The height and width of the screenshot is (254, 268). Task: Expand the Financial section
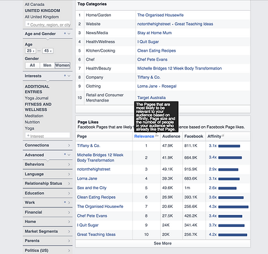click(x=47, y=212)
